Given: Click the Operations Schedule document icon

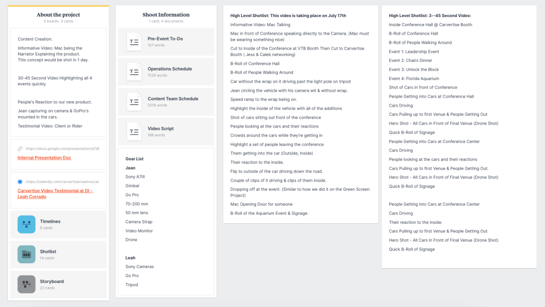Looking at the screenshot, I should pyautogui.click(x=134, y=71).
